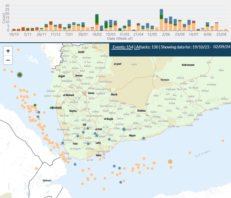Select the 21/04 week bar in chart
Image resolution: width=231 pixels, height=198 pixels.
[138, 27]
